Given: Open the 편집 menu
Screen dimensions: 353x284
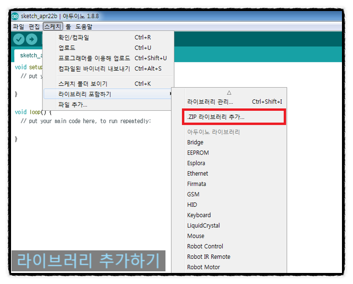Looking at the screenshot, I should (34, 26).
